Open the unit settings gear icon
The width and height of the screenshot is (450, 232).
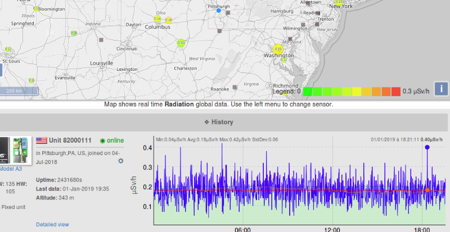[x=120, y=161]
